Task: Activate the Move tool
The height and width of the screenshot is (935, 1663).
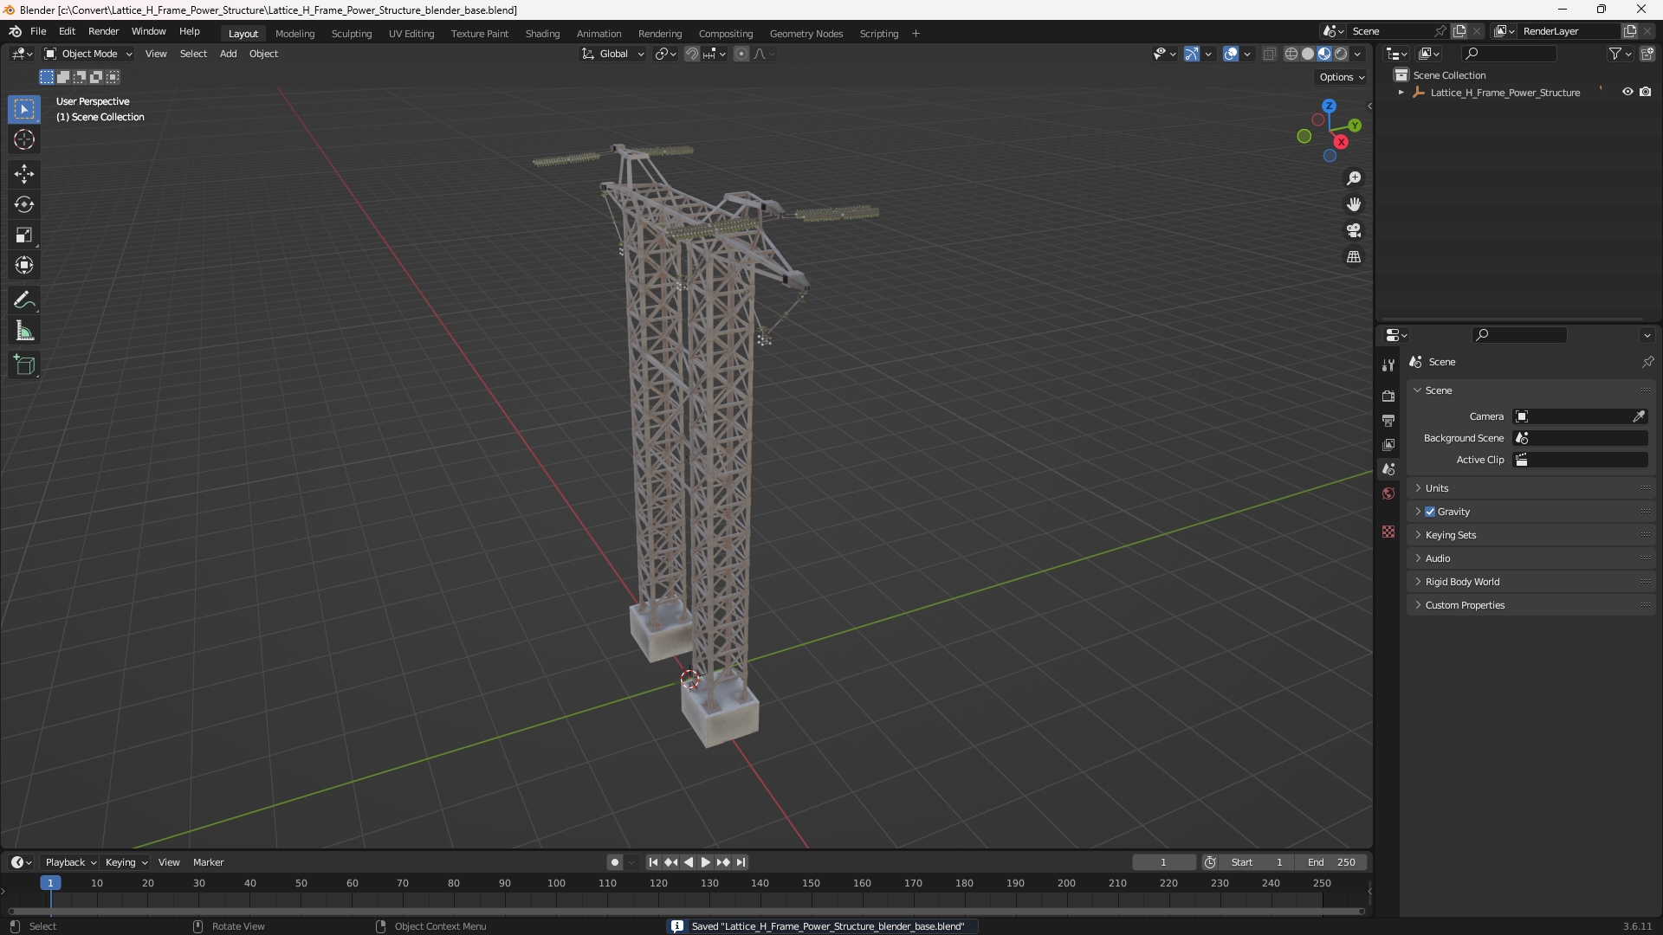Action: [x=24, y=174]
